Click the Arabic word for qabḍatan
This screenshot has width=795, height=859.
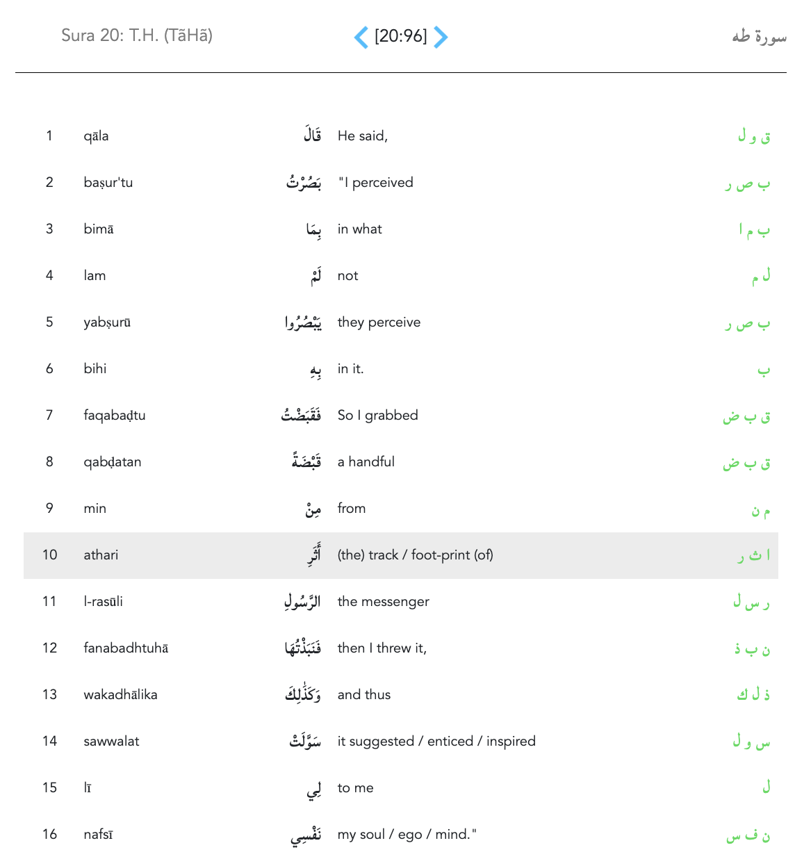click(306, 461)
